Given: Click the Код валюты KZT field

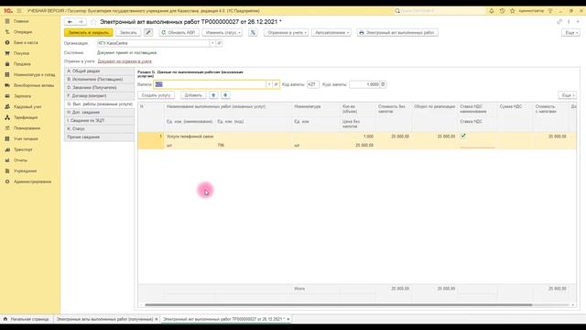Looking at the screenshot, I should [313, 84].
